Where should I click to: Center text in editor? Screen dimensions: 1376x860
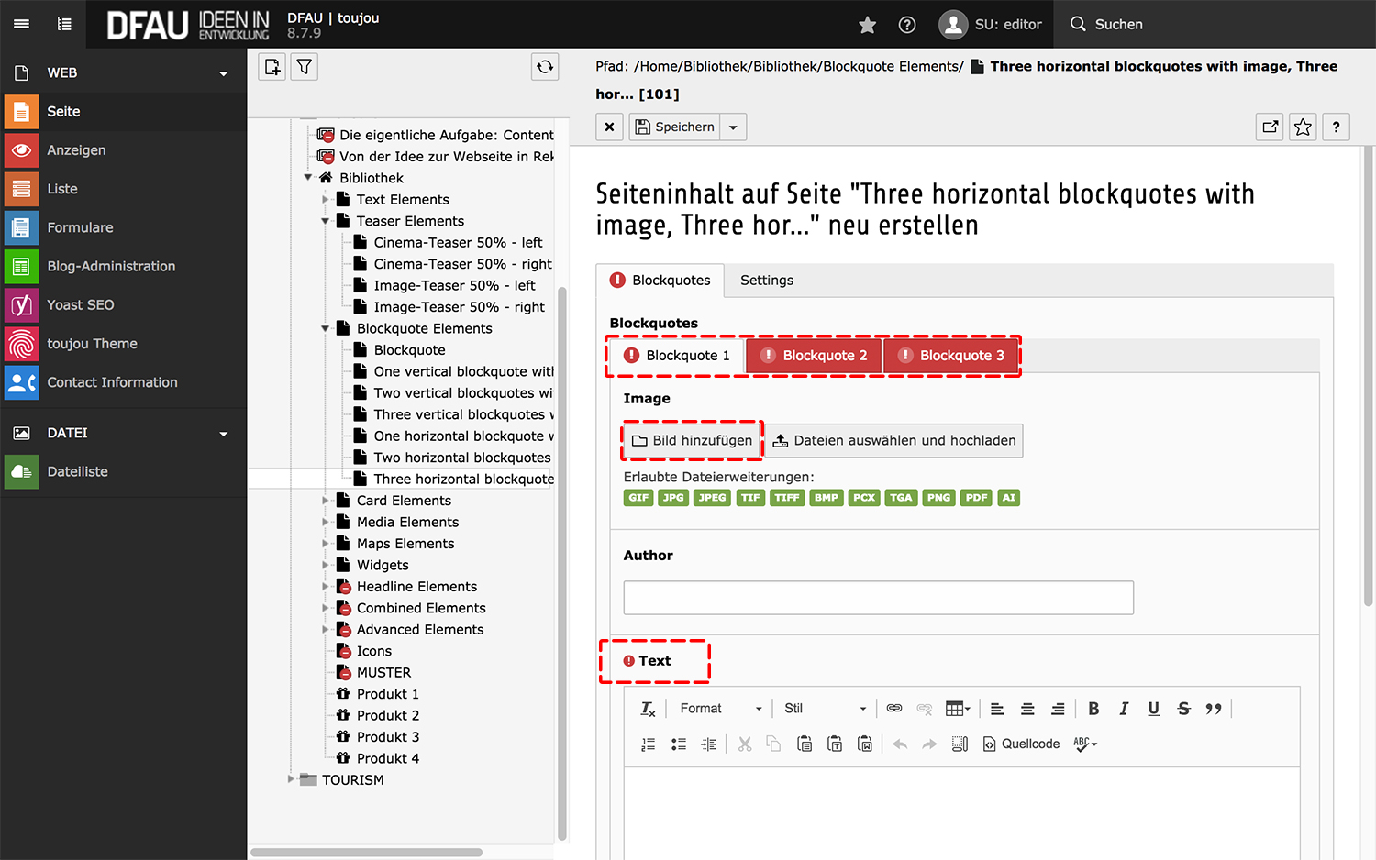(1027, 709)
